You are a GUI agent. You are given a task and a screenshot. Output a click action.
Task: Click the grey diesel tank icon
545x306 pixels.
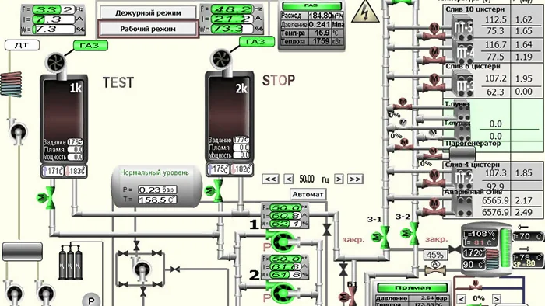click(x=23, y=251)
